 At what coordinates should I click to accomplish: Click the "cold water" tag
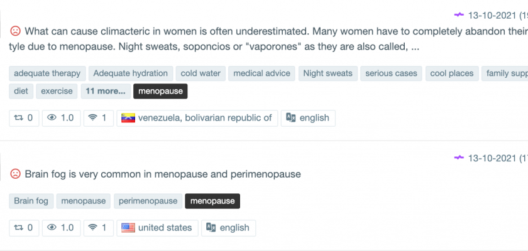pos(201,73)
